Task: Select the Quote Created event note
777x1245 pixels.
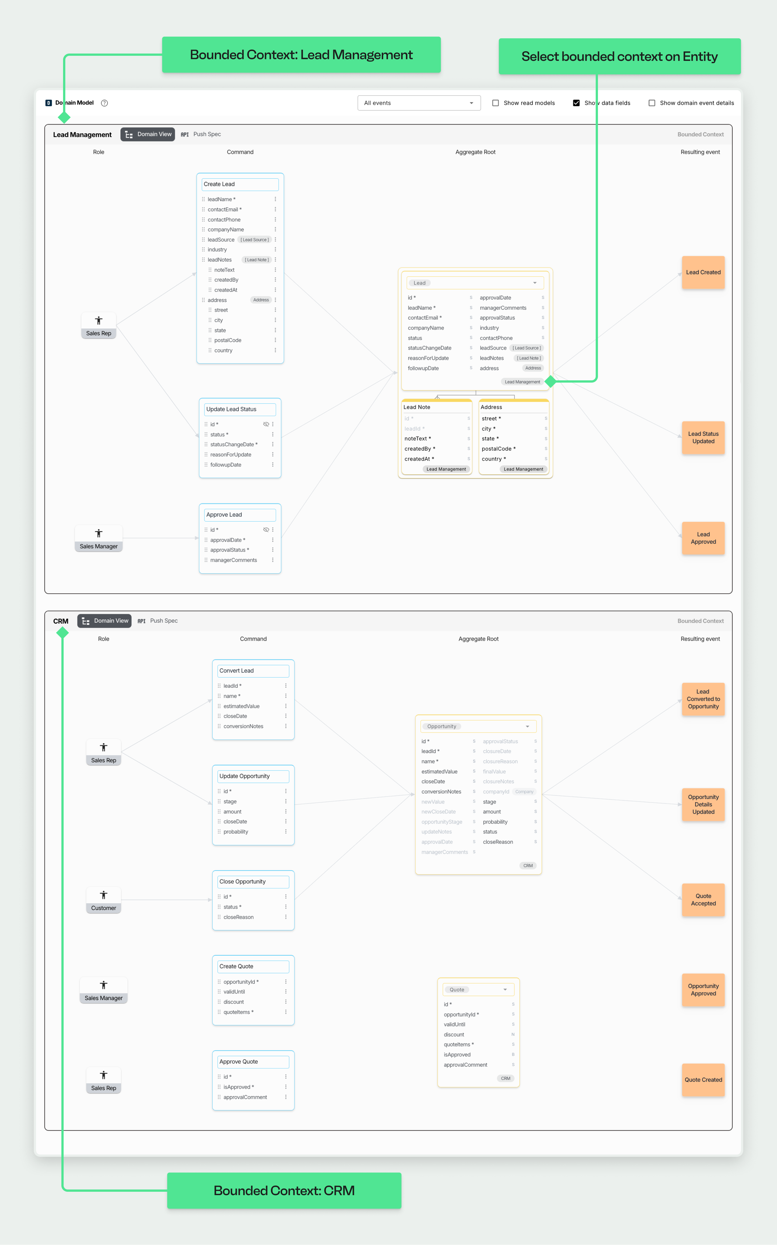Action: coord(703,1079)
